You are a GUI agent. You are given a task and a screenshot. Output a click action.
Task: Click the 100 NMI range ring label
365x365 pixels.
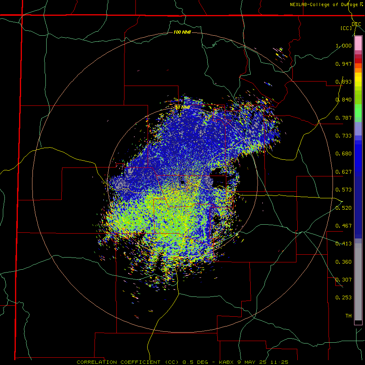click(x=182, y=32)
